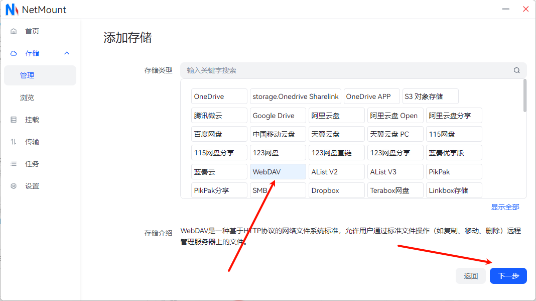Open the 首页 menu item
The width and height of the screenshot is (536, 301).
click(40, 31)
